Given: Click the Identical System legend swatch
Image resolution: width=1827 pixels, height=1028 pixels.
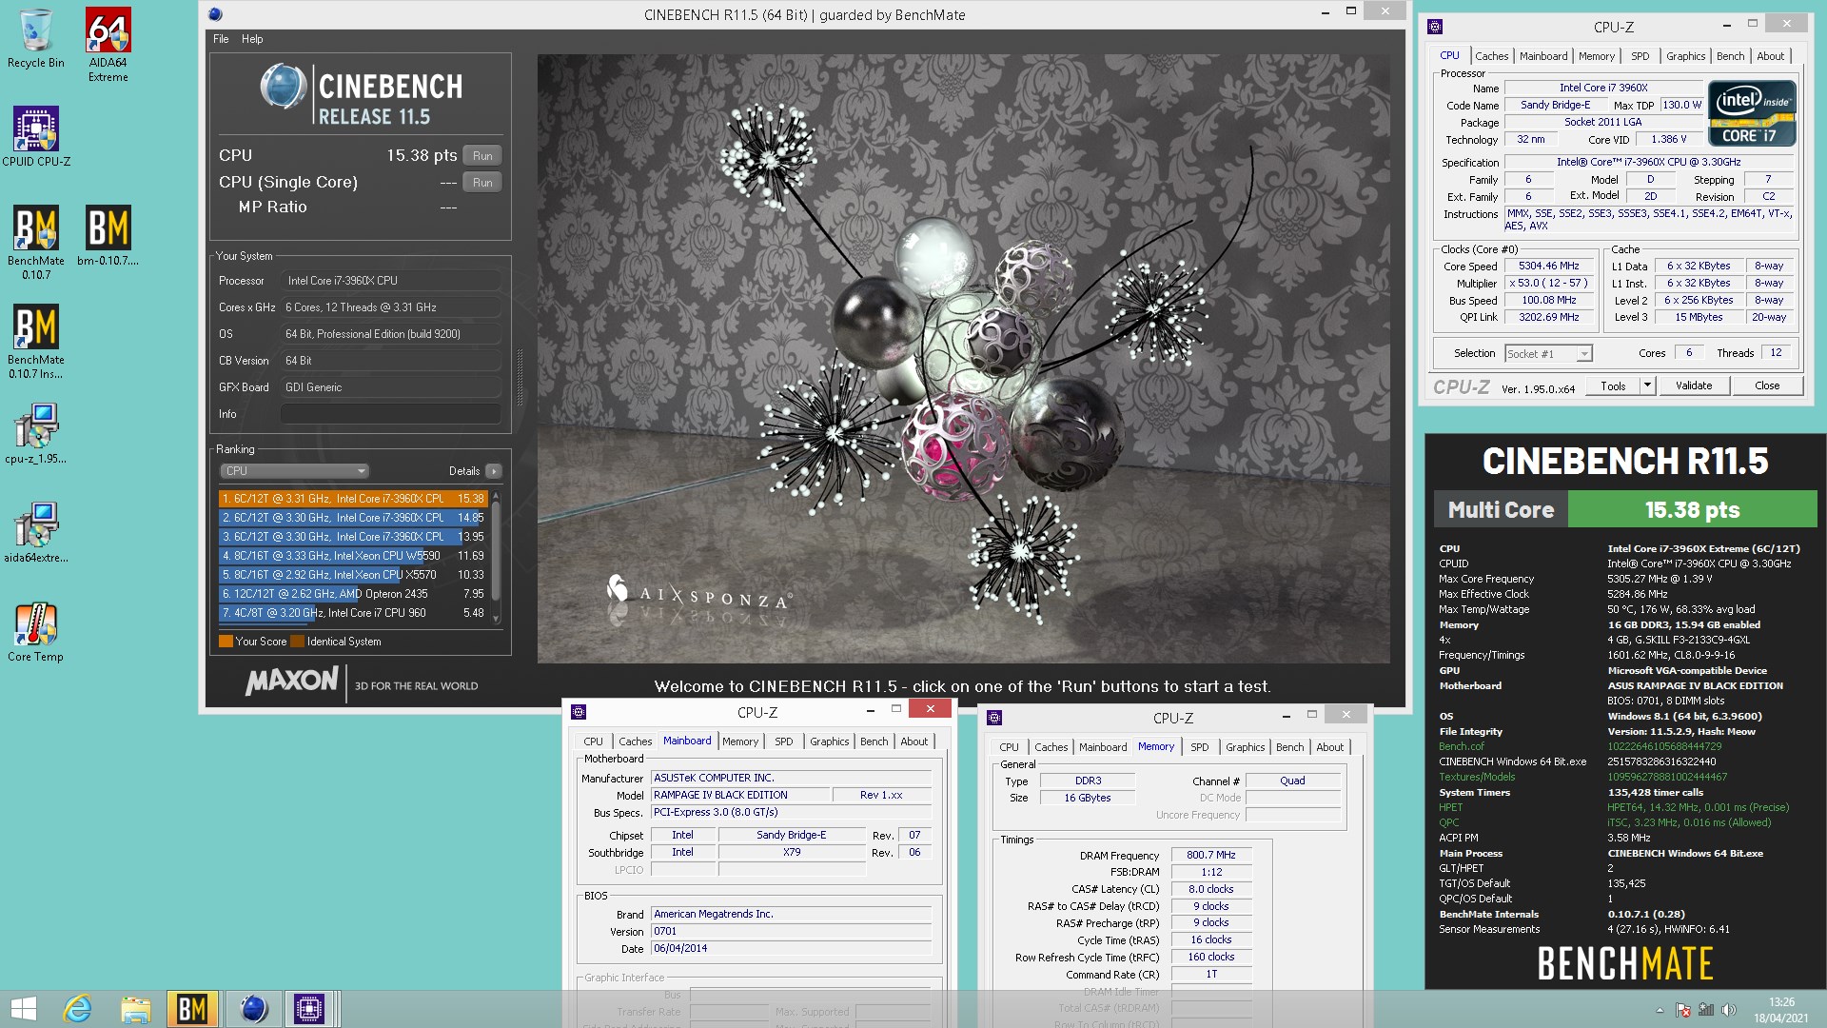Looking at the screenshot, I should 297,642.
